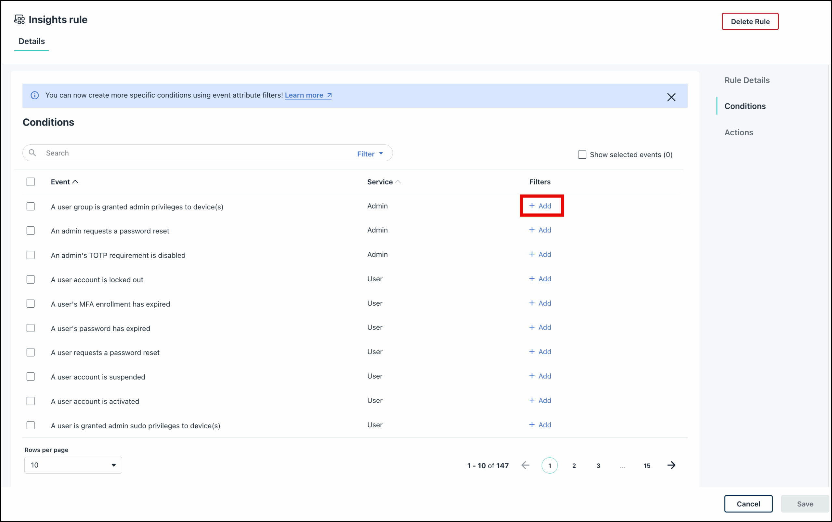832x522 pixels.
Task: Check 'A user group is granted admin privileges' row
Action: click(31, 207)
